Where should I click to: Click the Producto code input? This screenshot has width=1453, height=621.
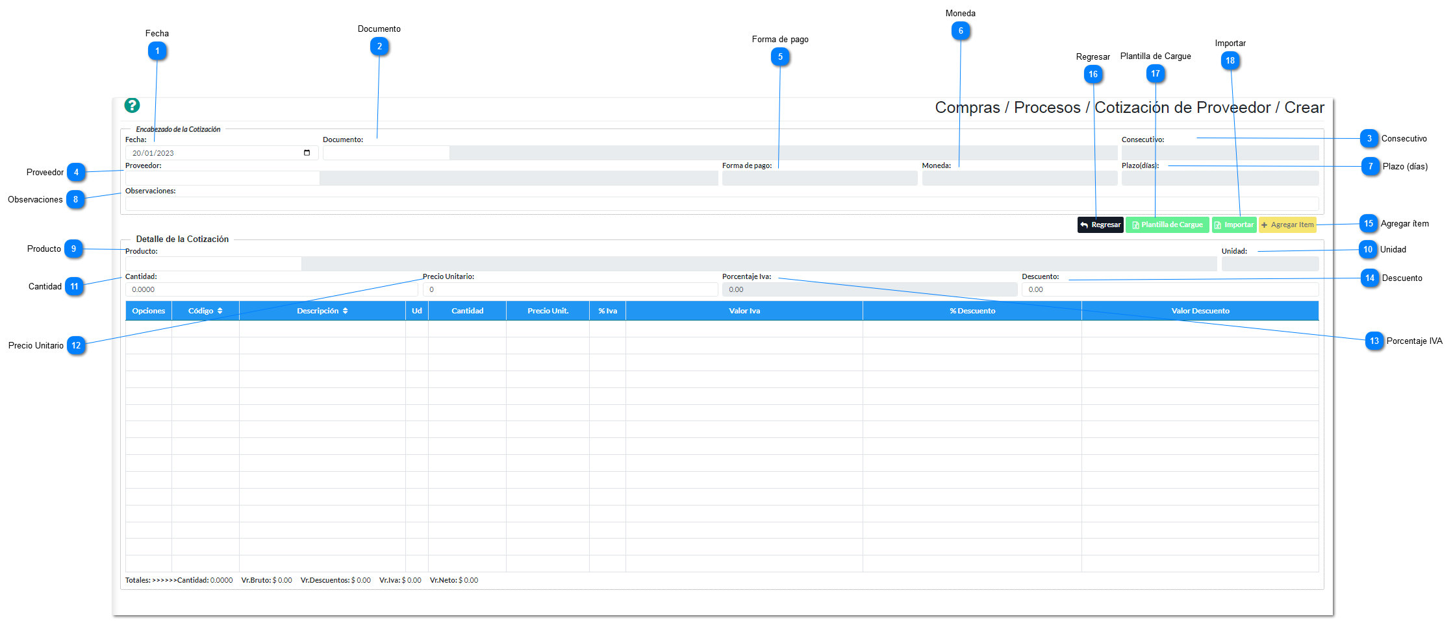[x=213, y=263]
